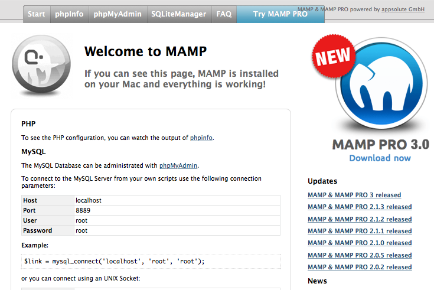Viewport: 434px width, 290px height.
Task: Select the Try MAMP PRO tab
Action: tap(280, 14)
